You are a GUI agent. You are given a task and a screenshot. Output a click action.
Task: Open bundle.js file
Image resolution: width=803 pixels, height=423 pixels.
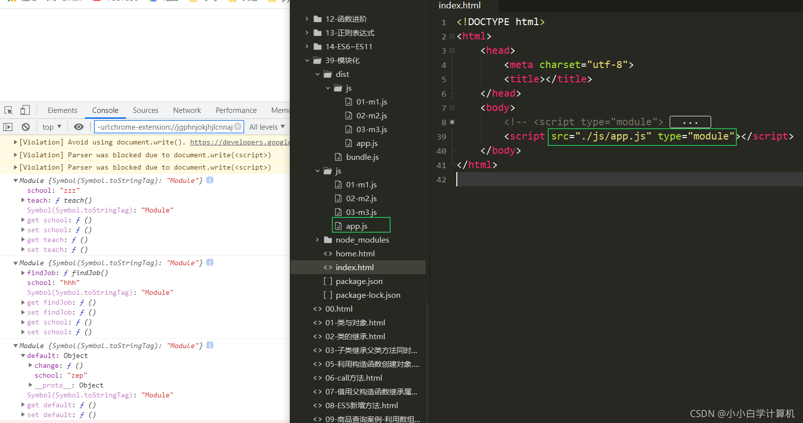(x=362, y=157)
